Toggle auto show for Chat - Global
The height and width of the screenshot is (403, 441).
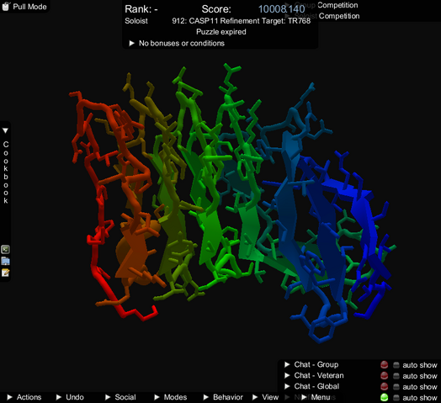(x=396, y=387)
